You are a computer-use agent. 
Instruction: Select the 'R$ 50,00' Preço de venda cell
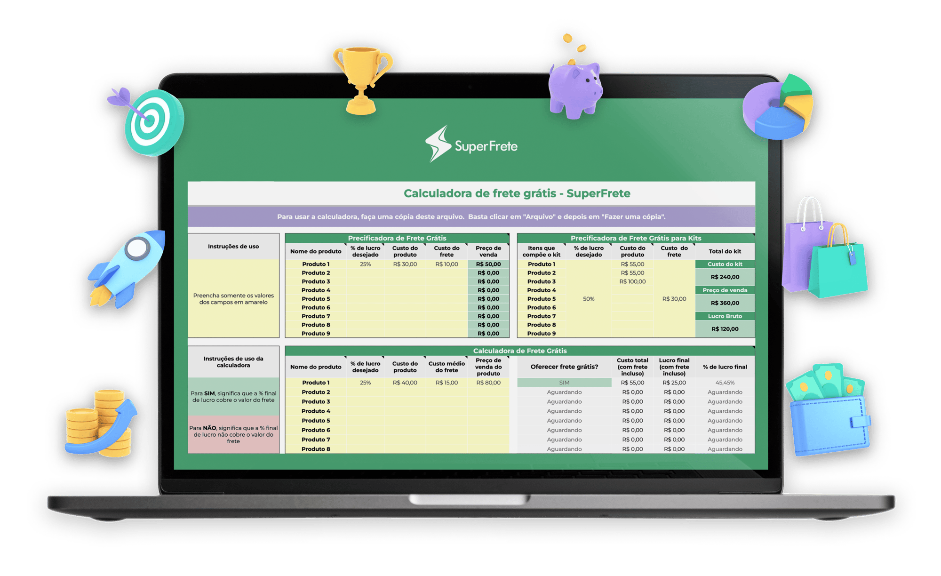488,264
